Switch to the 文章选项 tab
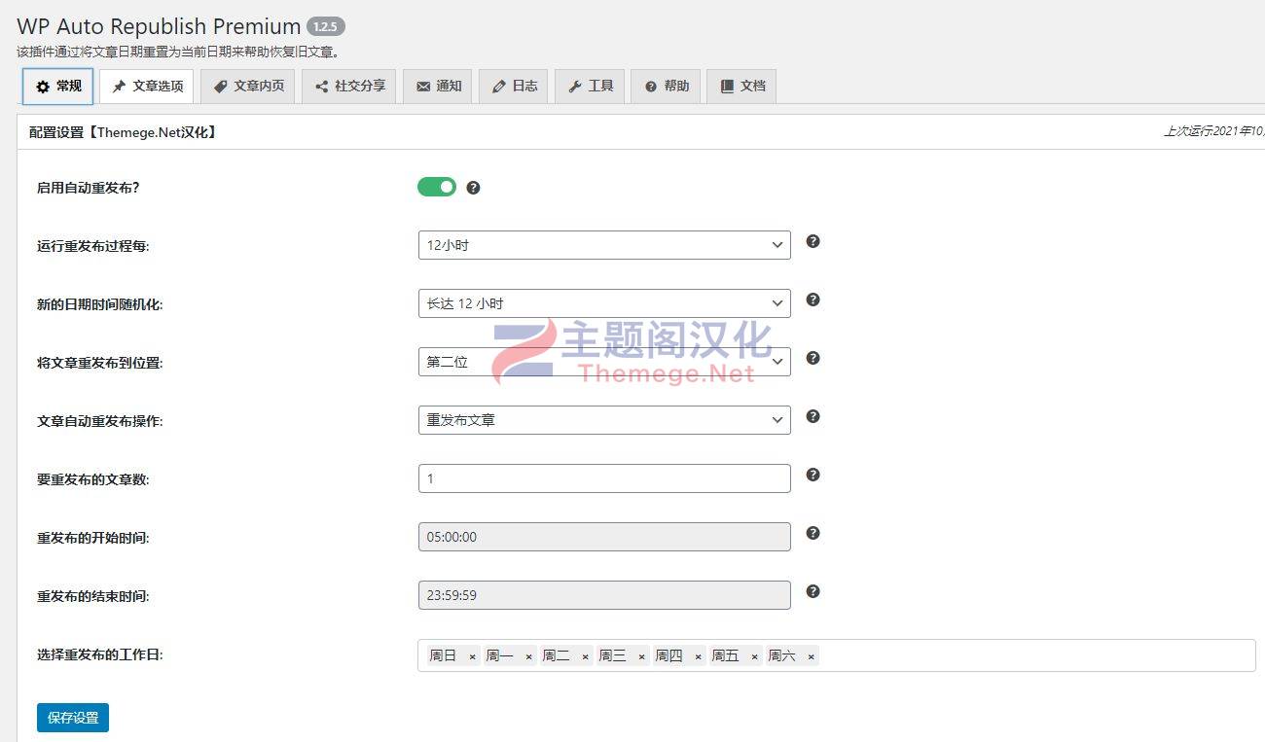The height and width of the screenshot is (742, 1265). (147, 87)
